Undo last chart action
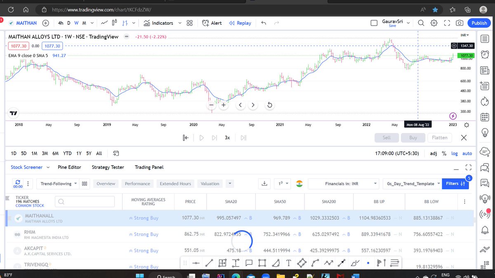This screenshot has height=278, width=495. (x=264, y=23)
